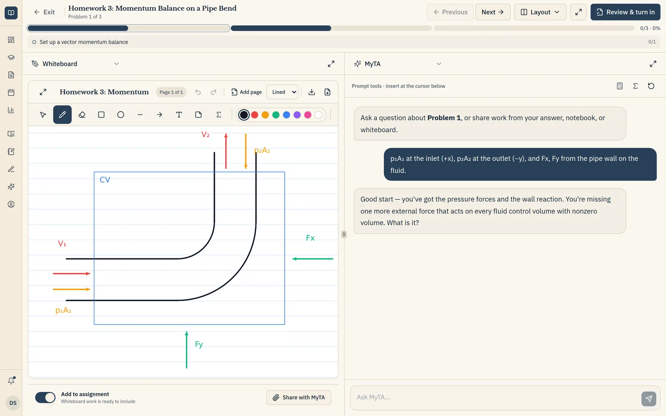
Task: Share whiteboard with MyTA
Action: (x=299, y=397)
